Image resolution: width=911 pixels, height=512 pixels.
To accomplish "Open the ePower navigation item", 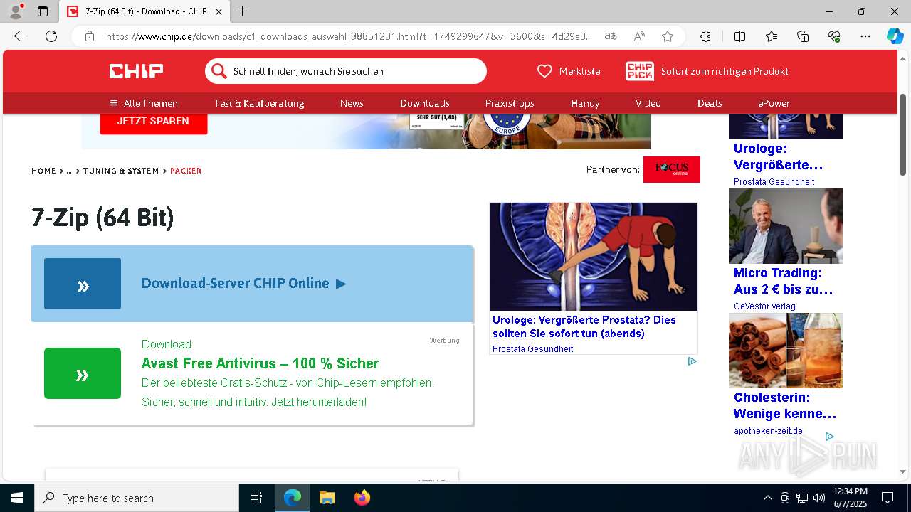I will pyautogui.click(x=774, y=103).
